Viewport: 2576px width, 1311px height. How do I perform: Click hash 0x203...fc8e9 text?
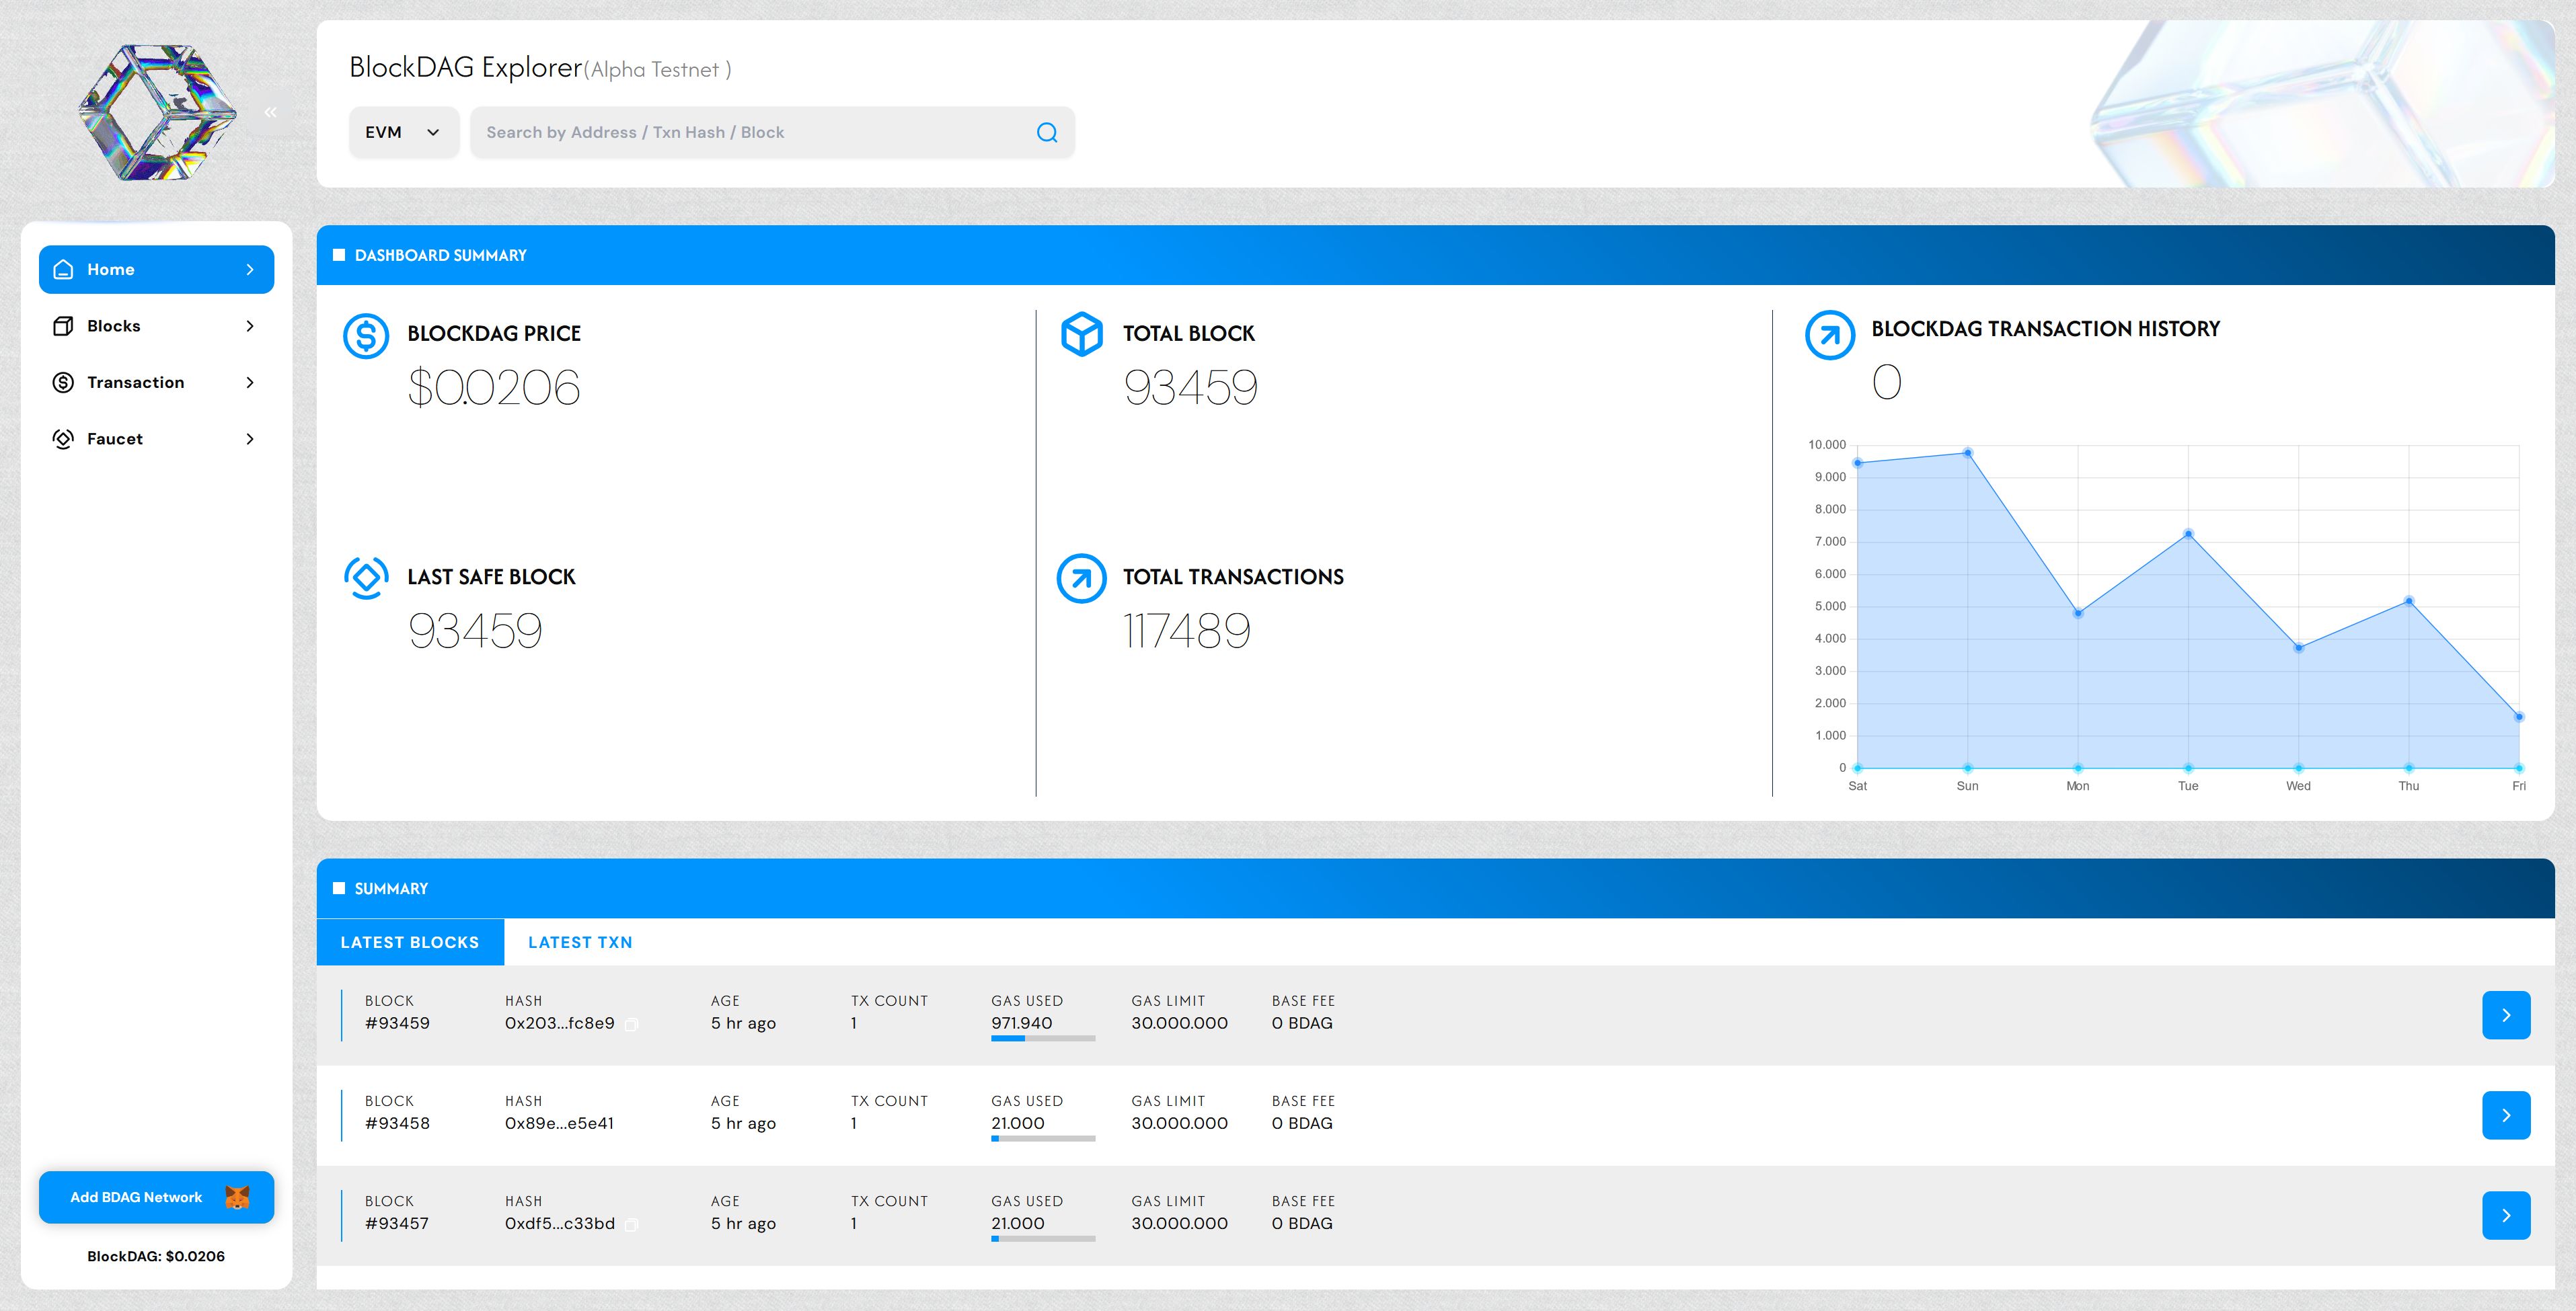point(560,1023)
